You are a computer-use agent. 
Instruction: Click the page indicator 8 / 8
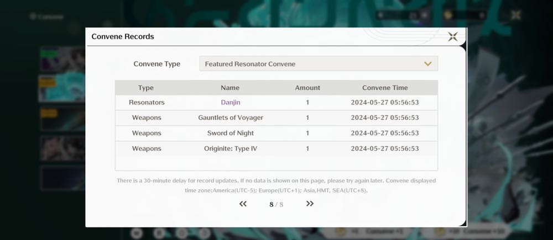276,205
